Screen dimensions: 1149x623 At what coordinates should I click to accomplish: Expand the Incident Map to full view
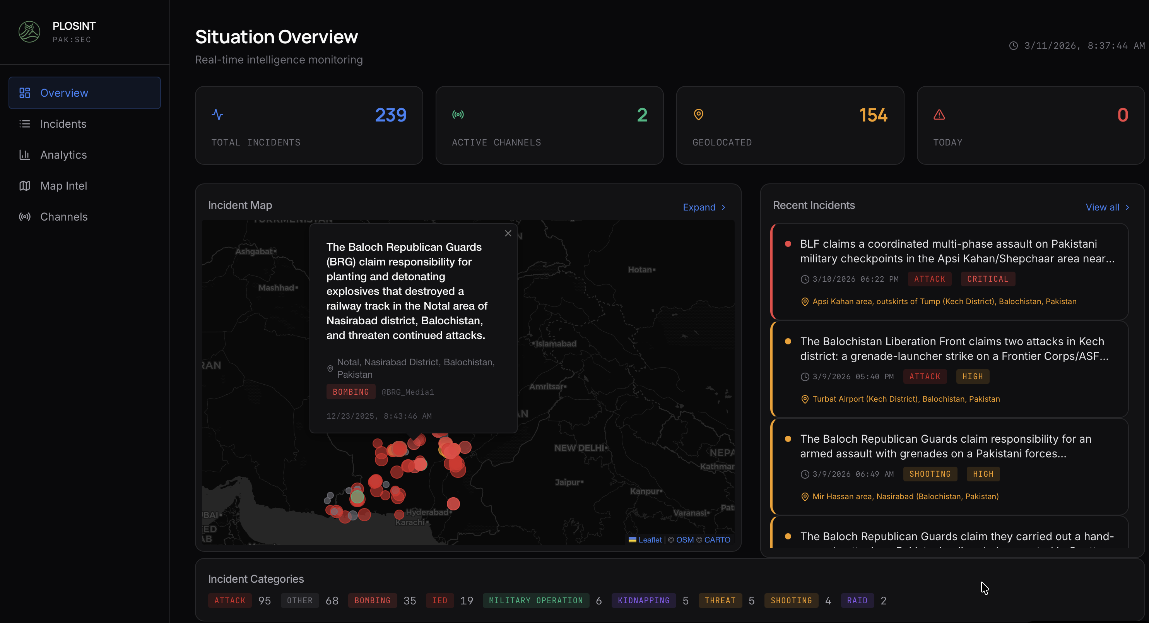(703, 207)
